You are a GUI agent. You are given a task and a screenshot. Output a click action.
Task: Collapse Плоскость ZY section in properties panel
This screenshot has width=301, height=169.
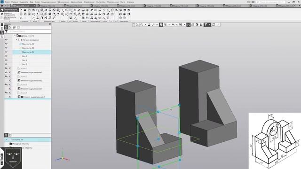click(x=7, y=140)
